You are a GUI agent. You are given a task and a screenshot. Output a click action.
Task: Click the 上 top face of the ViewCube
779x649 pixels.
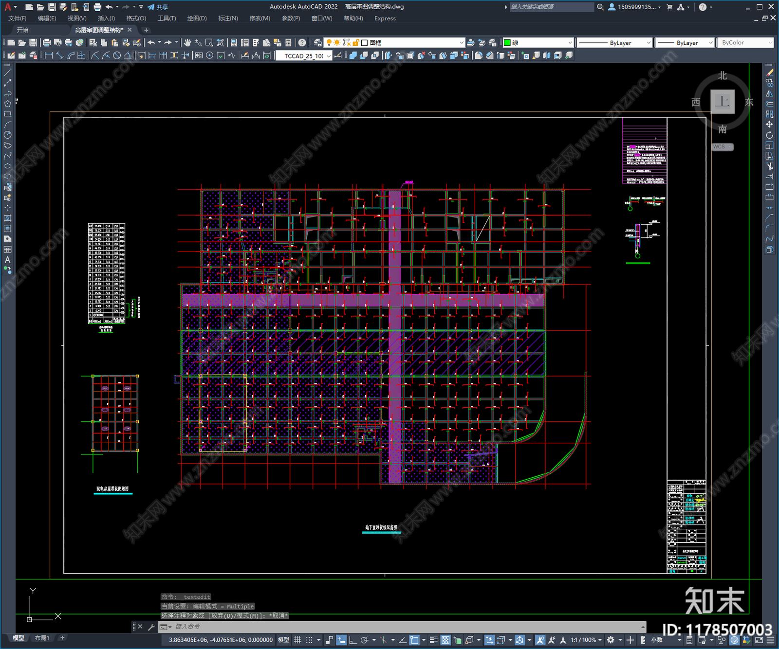pos(723,102)
